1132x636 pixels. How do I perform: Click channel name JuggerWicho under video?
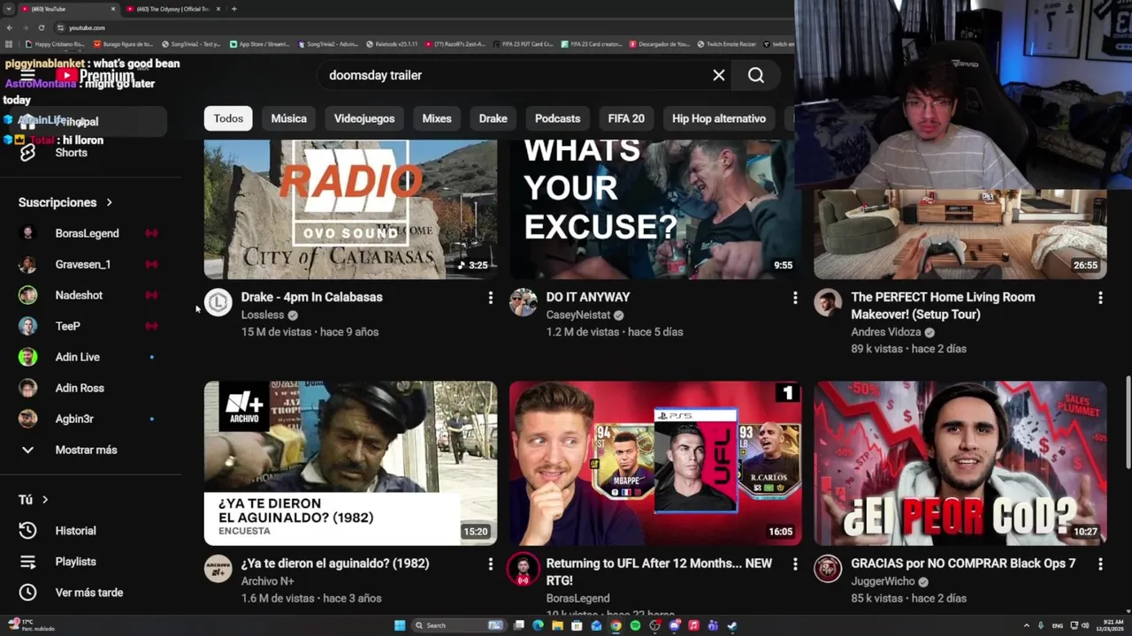(x=883, y=581)
